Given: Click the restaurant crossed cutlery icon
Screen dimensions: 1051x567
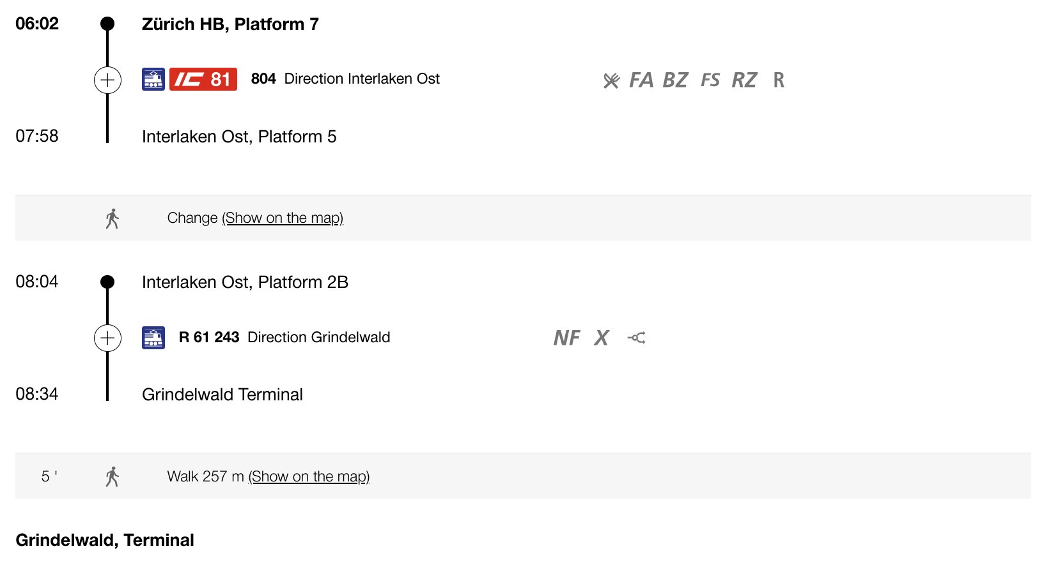Looking at the screenshot, I should click(x=611, y=80).
